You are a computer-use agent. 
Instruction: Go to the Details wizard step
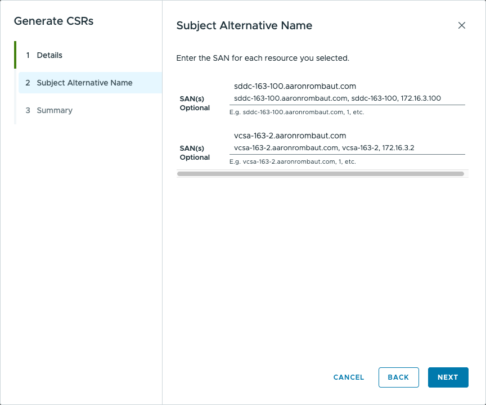pos(49,55)
